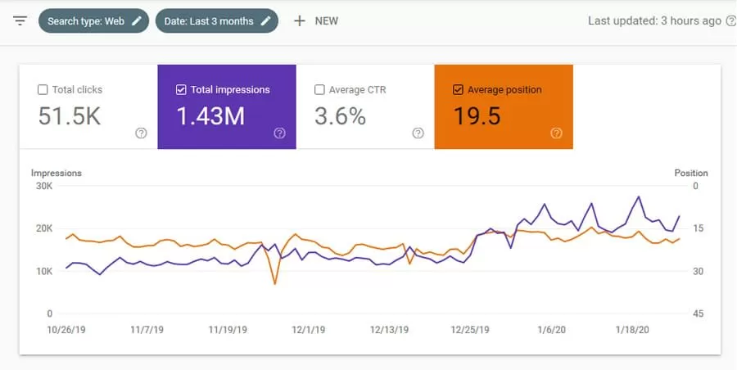Click the plus icon to add filter
This screenshot has height=370, width=737.
(300, 20)
